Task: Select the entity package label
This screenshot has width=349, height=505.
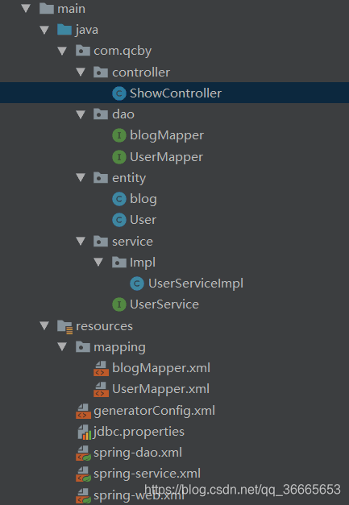Action: (x=129, y=178)
